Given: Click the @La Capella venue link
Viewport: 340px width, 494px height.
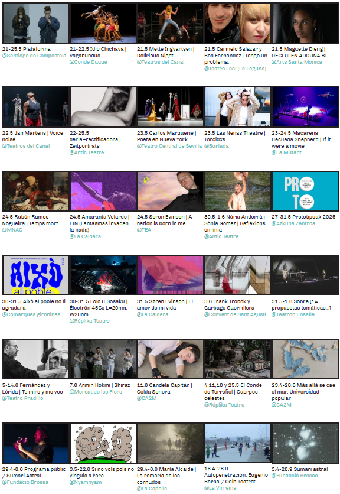Looking at the screenshot, I should pyautogui.click(x=152, y=489).
